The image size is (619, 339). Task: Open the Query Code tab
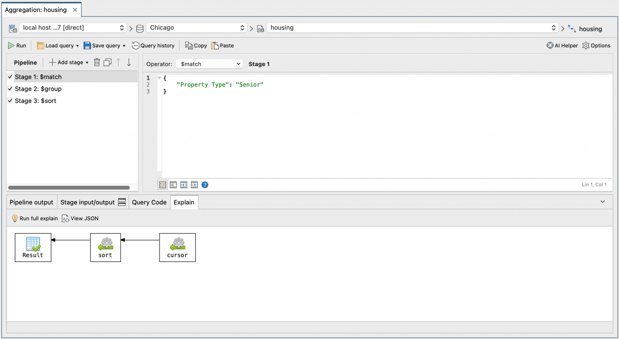point(149,202)
